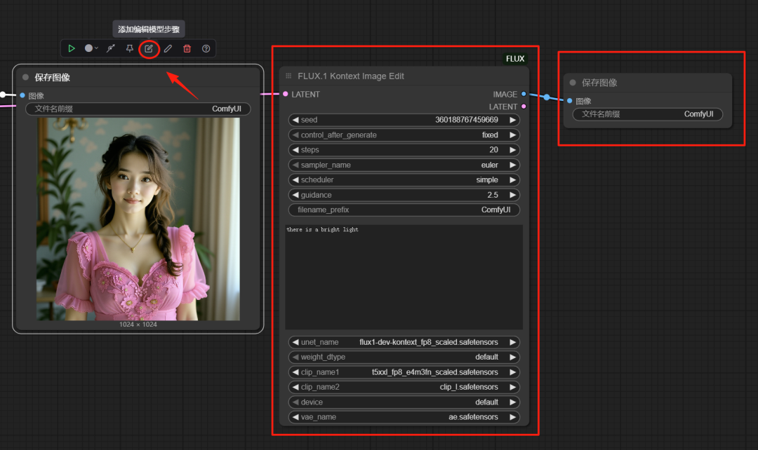Pin the selected node with pushpin icon
Viewport: 758px width, 450px height.
130,48
